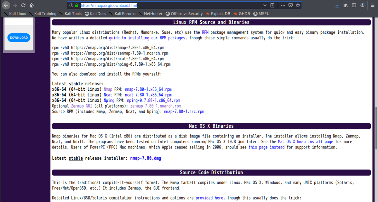The height and width of the screenshot is (202, 378).
Task: Download zenmap-7.80-1.noarch.rpm from release list
Action: point(156,106)
